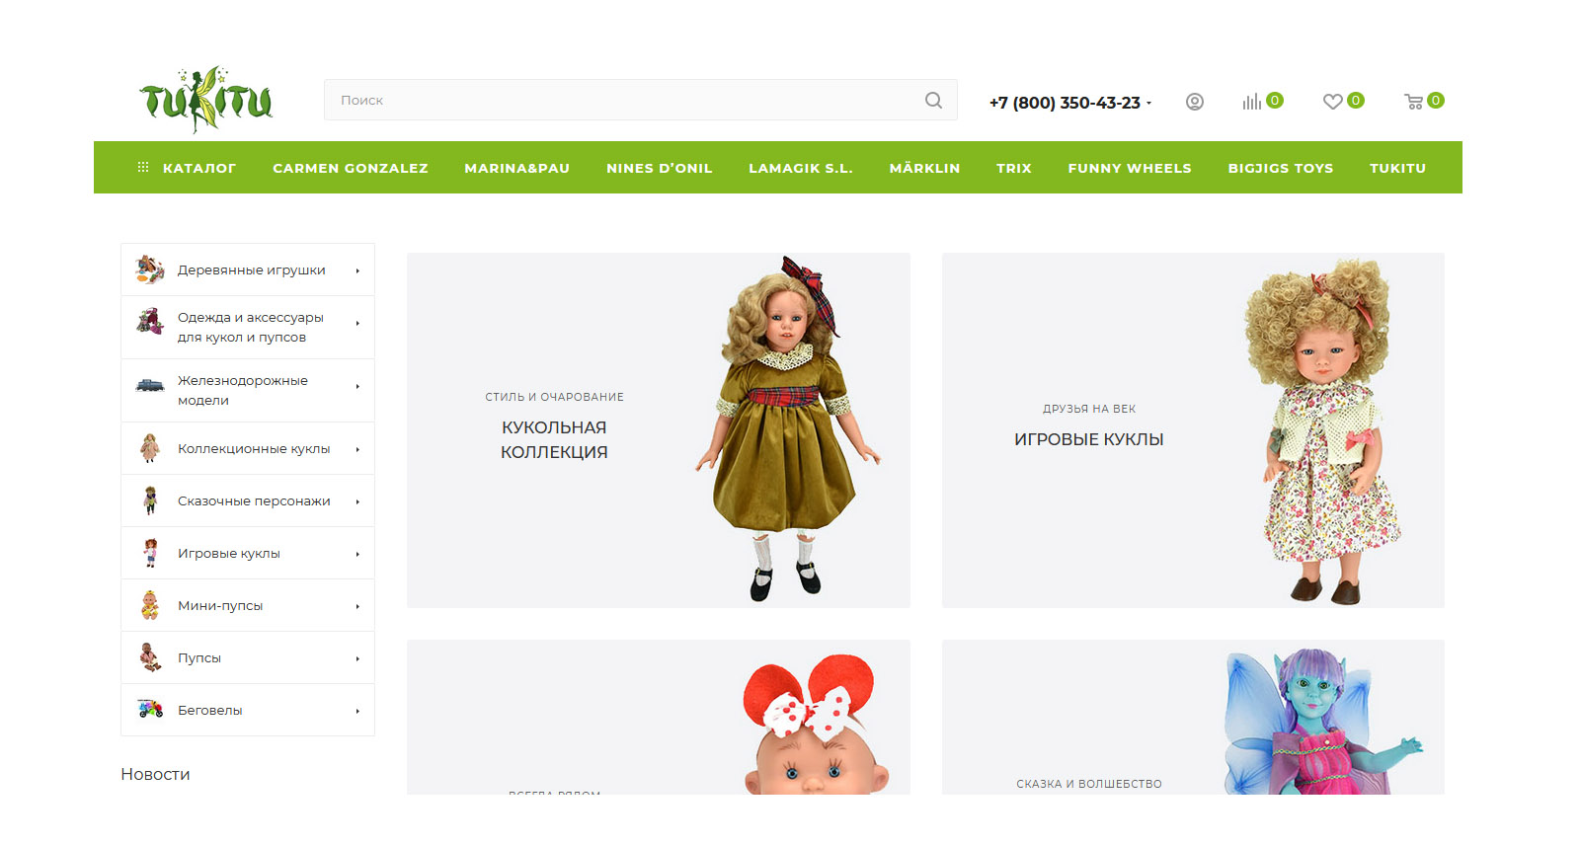Click the СКАЗКА И ВОЛШЕБСТВО banner text

tap(1089, 784)
